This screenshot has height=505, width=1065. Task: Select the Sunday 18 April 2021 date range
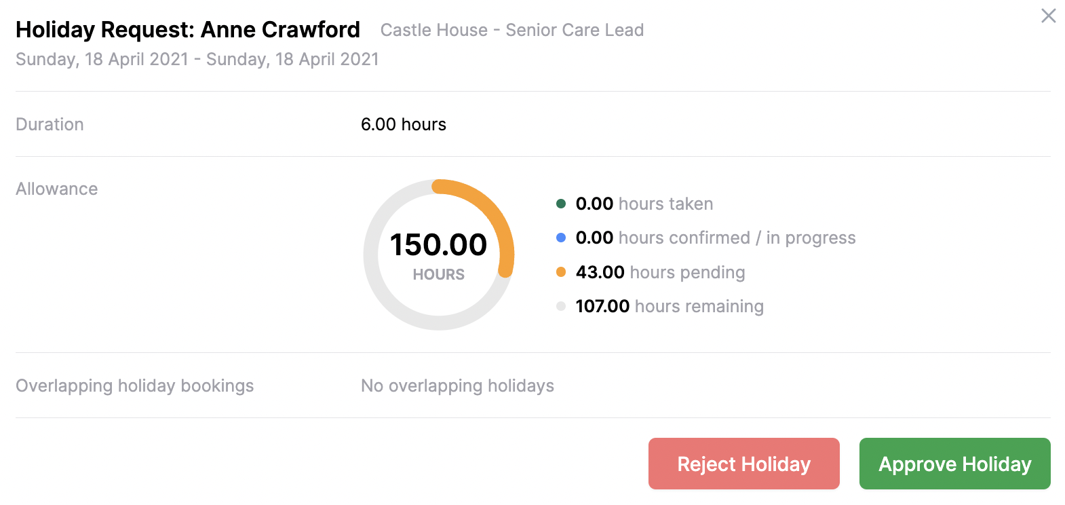click(x=197, y=59)
